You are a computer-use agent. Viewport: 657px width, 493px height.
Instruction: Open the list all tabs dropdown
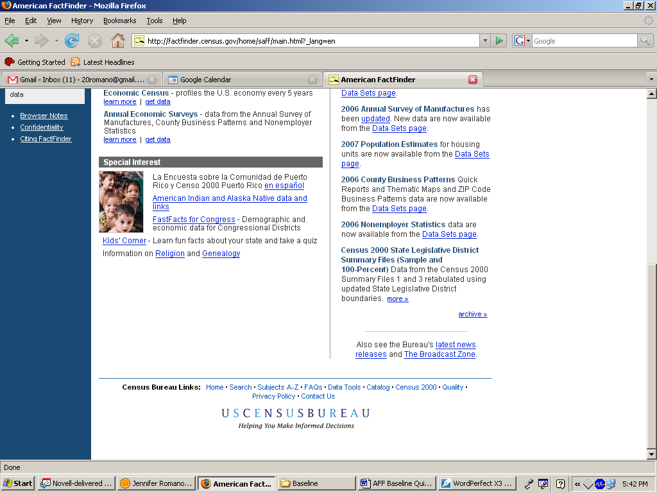[x=651, y=79]
